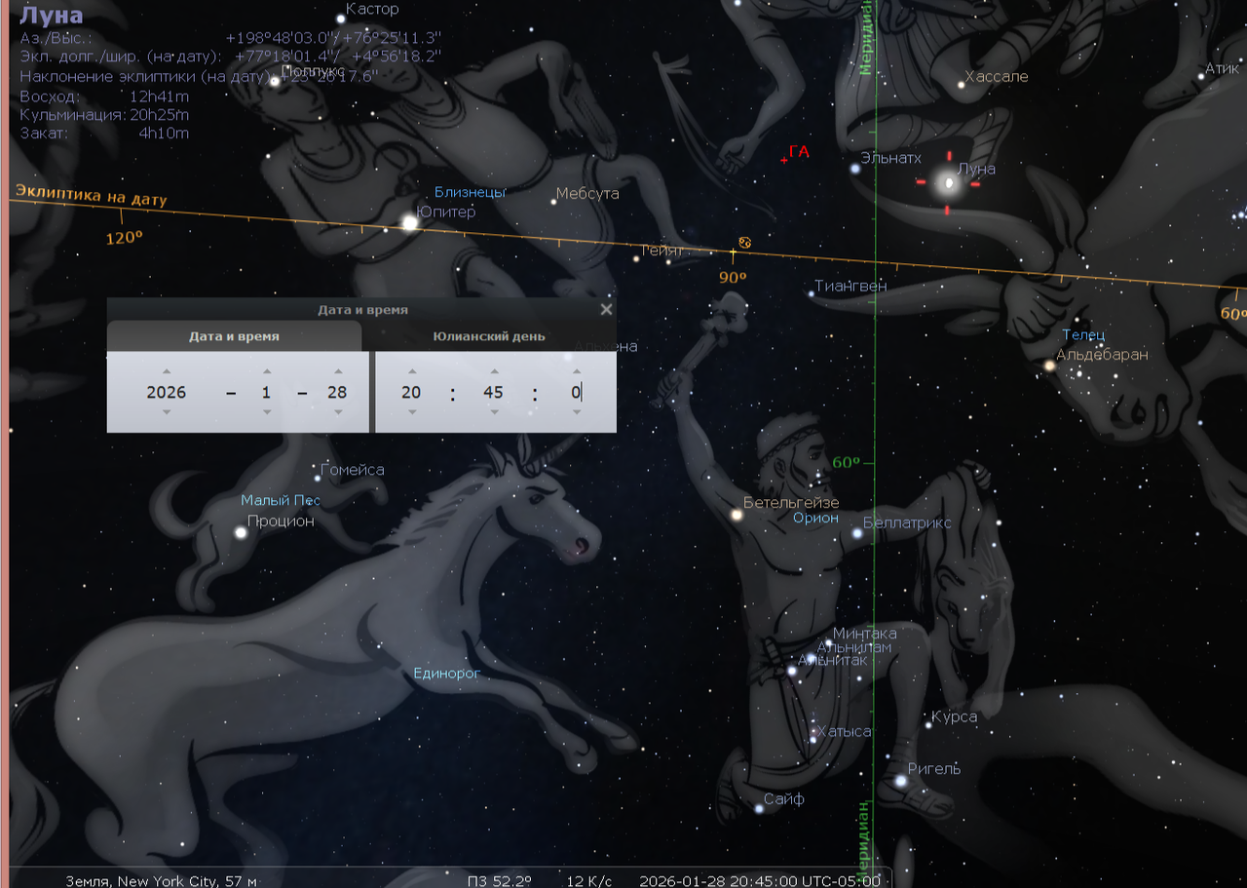
Task: Close the Дата и время dialog
Action: pyautogui.click(x=606, y=310)
